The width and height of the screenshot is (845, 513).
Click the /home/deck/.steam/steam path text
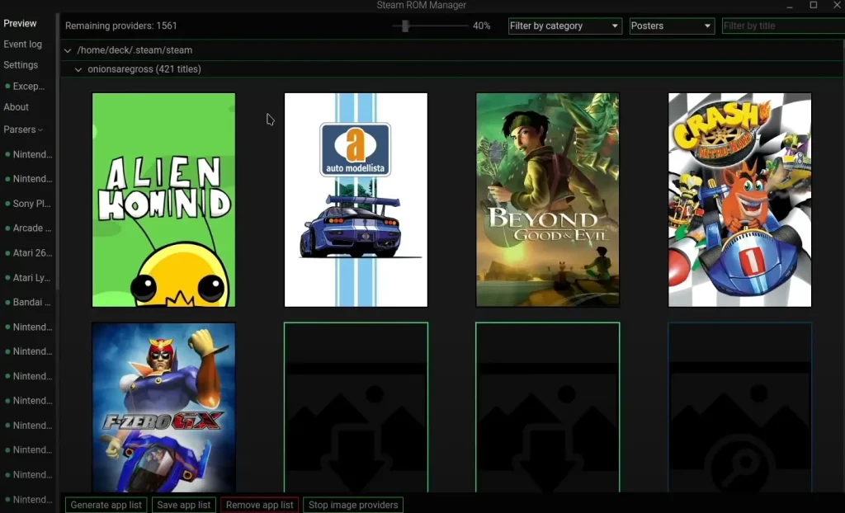click(x=135, y=50)
